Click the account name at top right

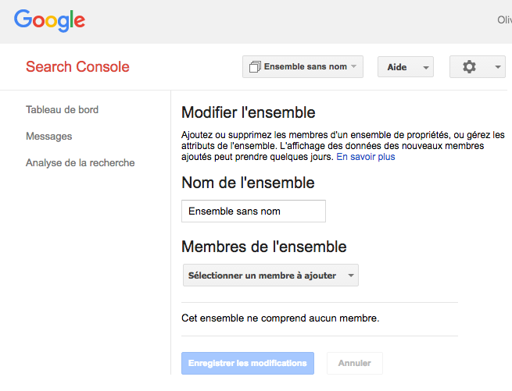click(x=504, y=21)
